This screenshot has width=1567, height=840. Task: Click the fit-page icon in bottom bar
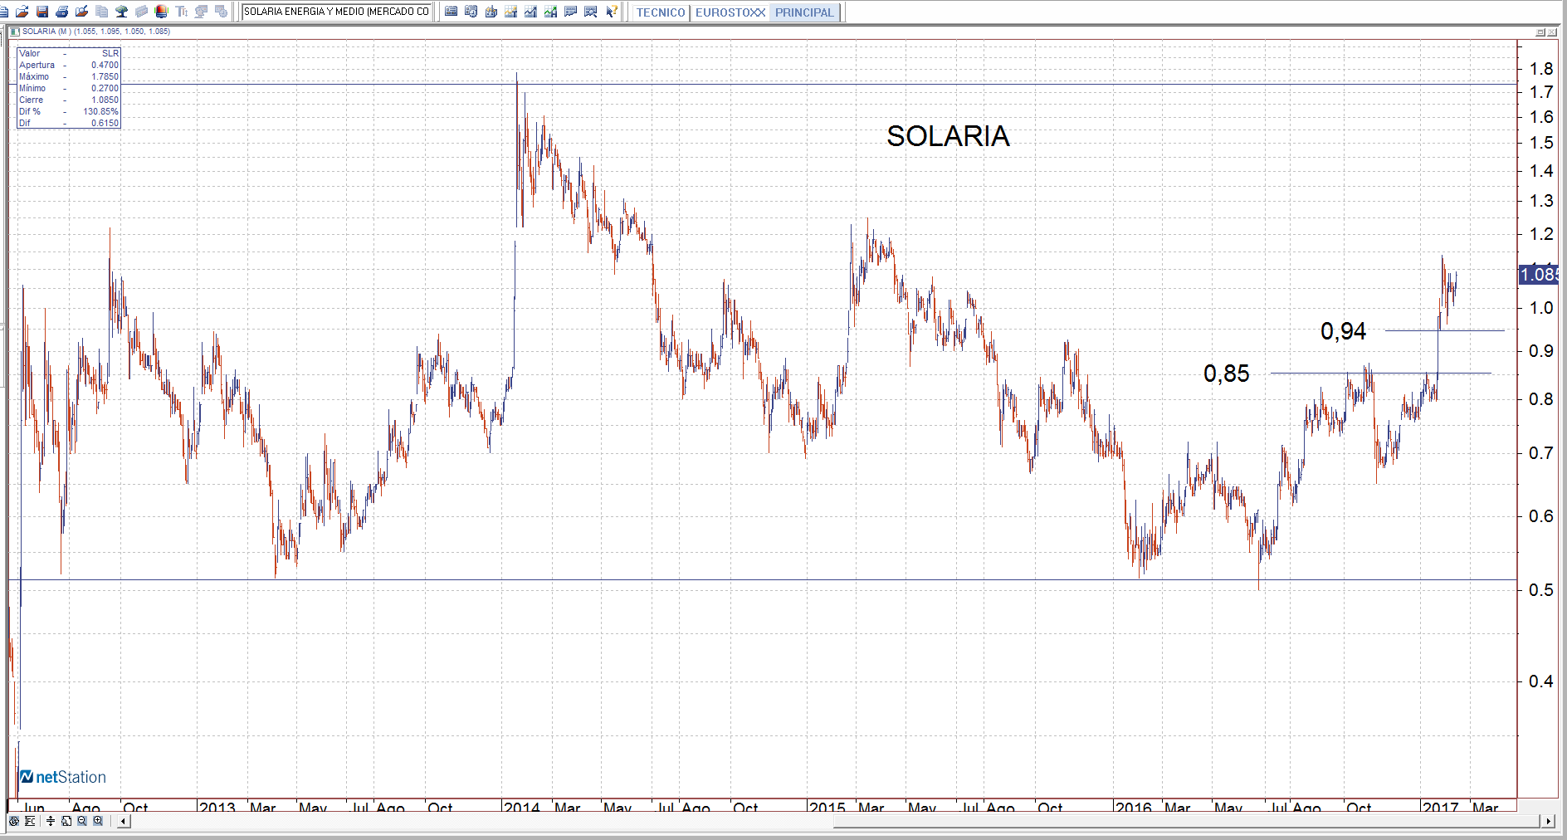coord(66,821)
